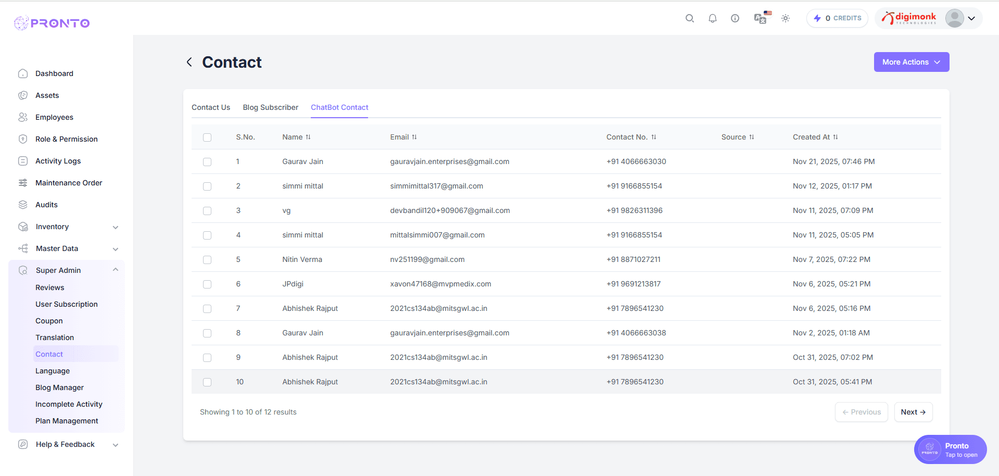Click the info icon in the header
Image resolution: width=999 pixels, height=476 pixels.
(x=735, y=18)
